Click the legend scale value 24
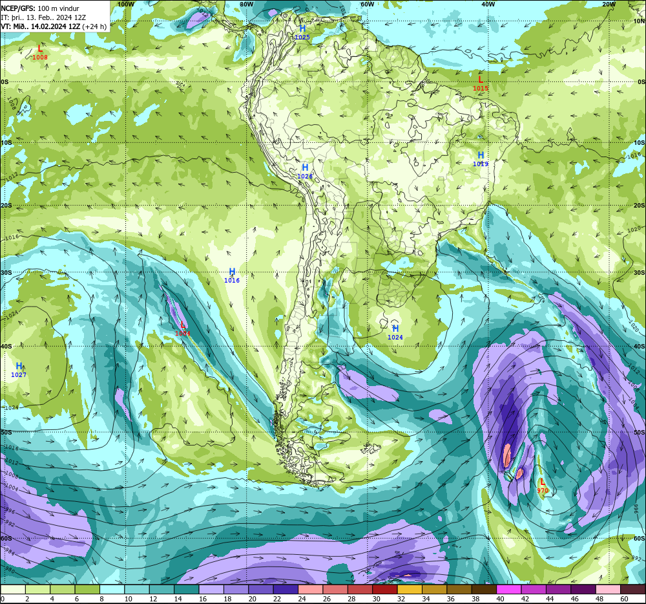 pyautogui.click(x=302, y=599)
